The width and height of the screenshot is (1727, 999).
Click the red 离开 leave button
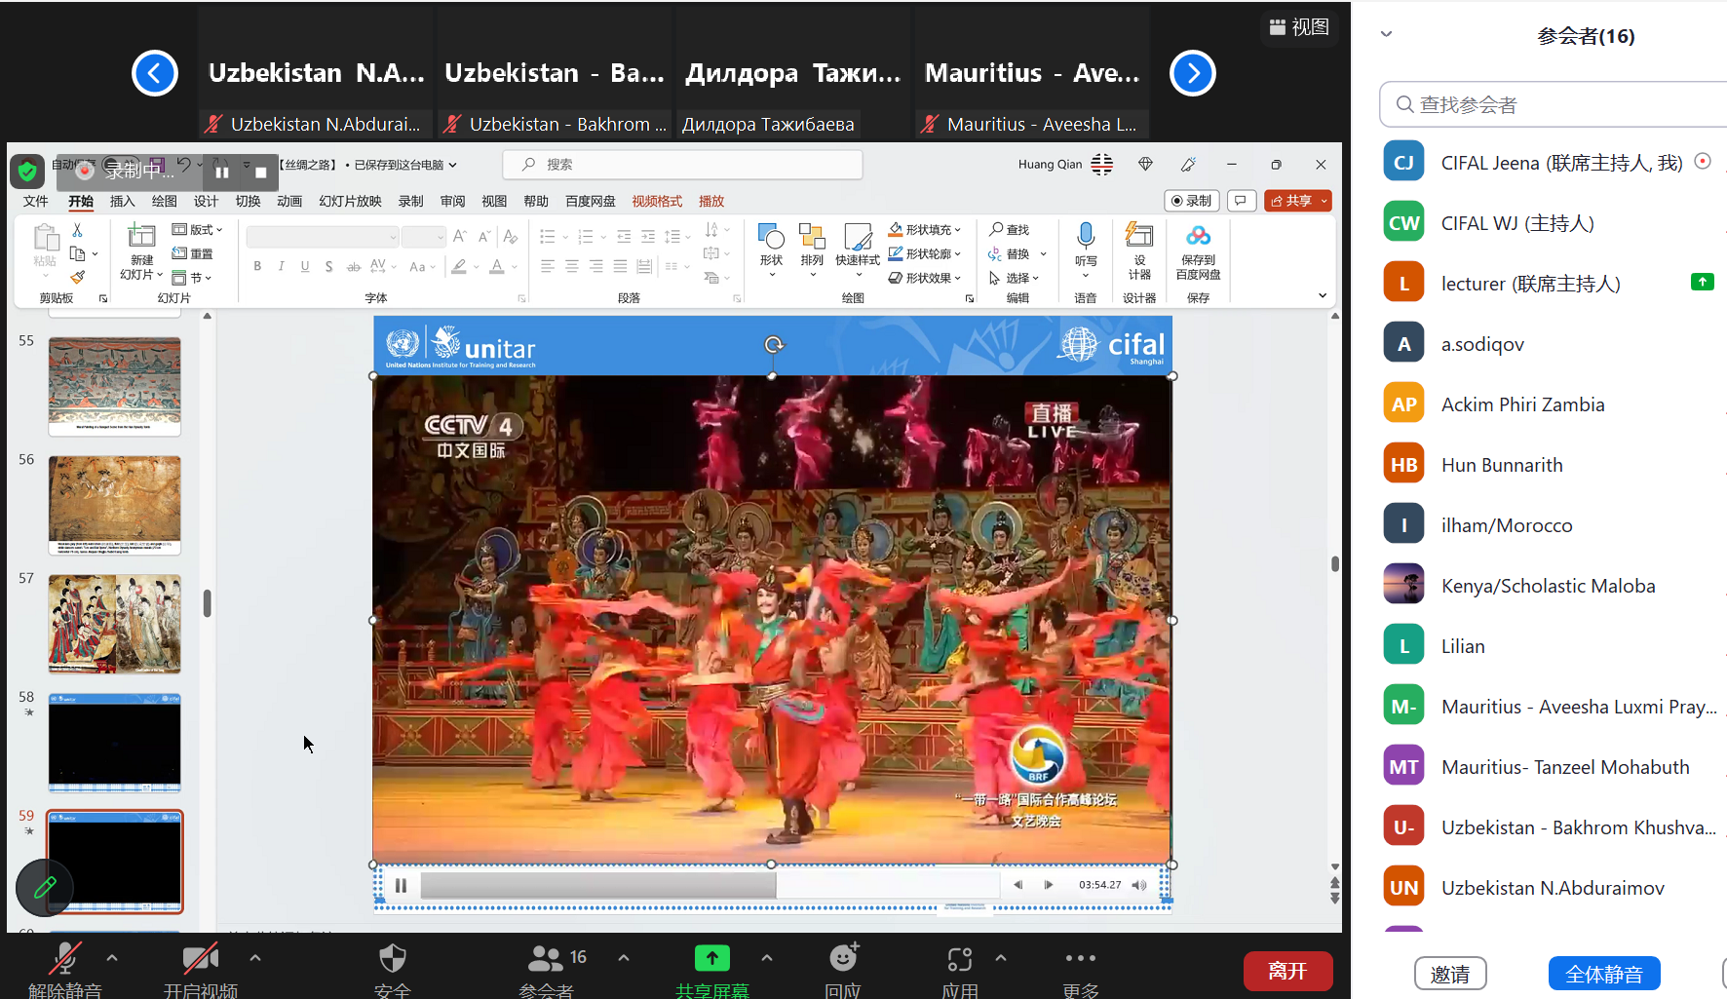(x=1287, y=971)
